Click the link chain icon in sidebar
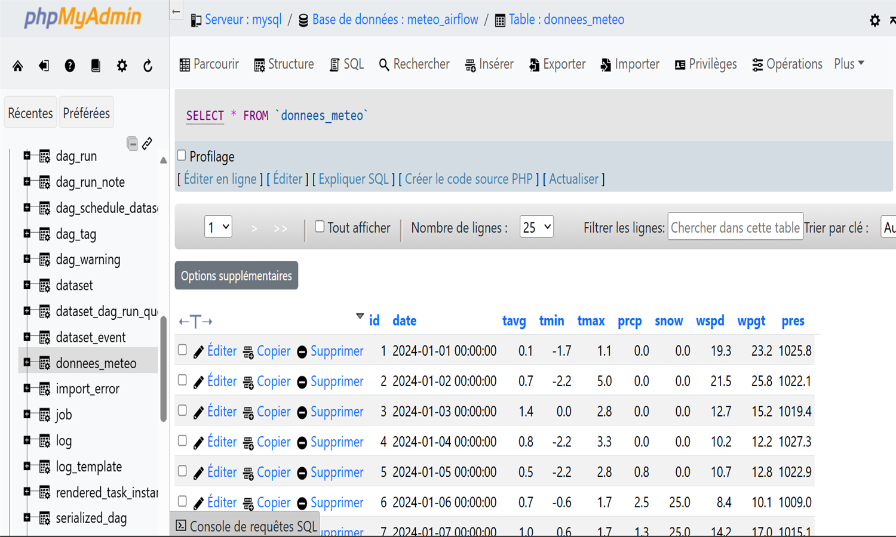The width and height of the screenshot is (896, 537). click(147, 143)
